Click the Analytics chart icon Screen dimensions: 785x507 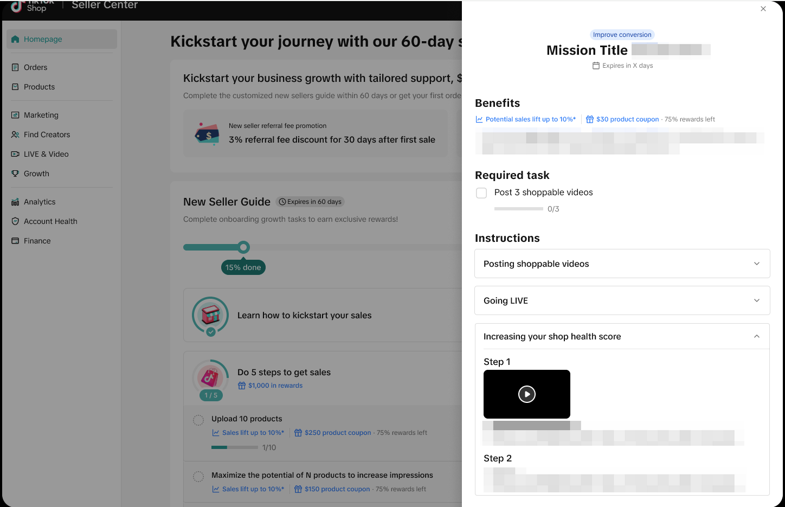(15, 202)
